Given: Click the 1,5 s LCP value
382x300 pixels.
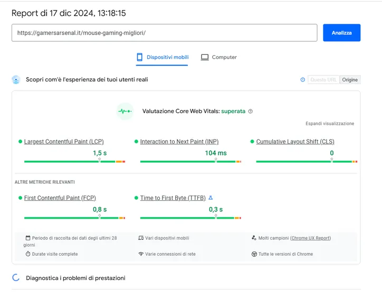Looking at the screenshot, I should pos(100,153).
